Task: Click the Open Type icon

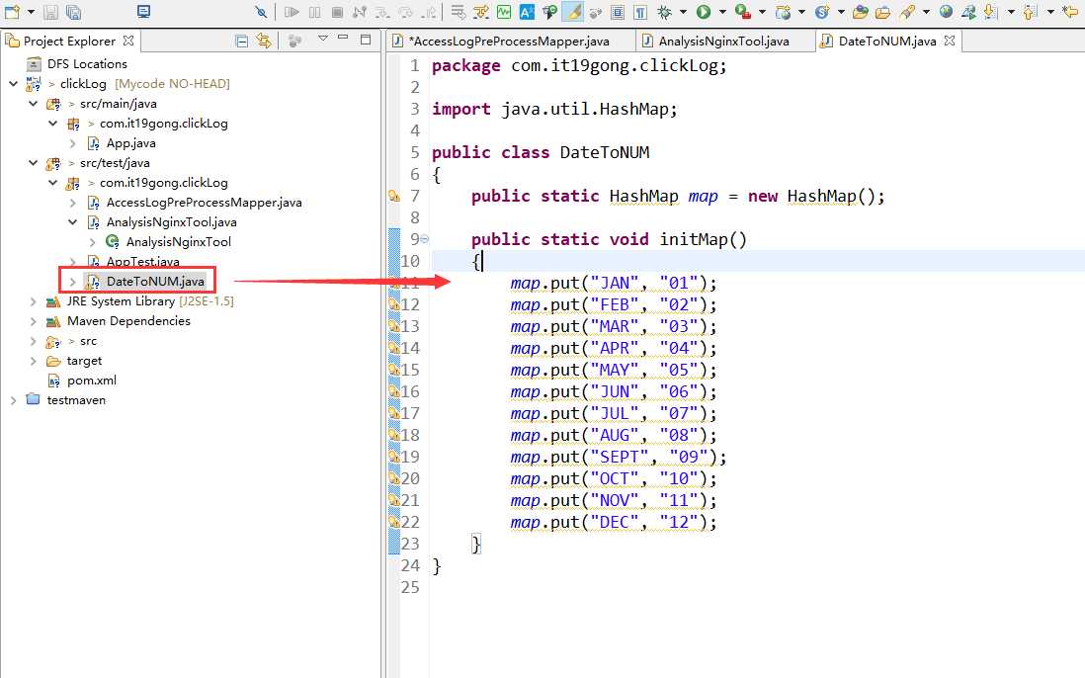Action: tap(860, 12)
